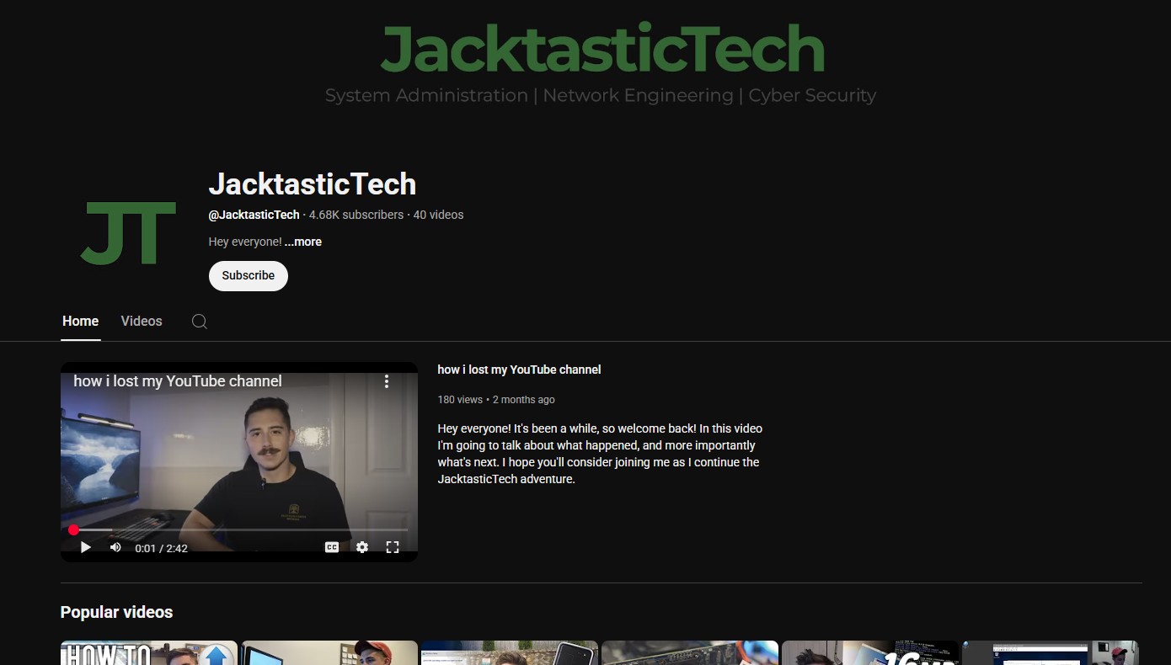Image resolution: width=1171 pixels, height=665 pixels.
Task: Mute the video with the volume icon
Action: click(x=115, y=547)
